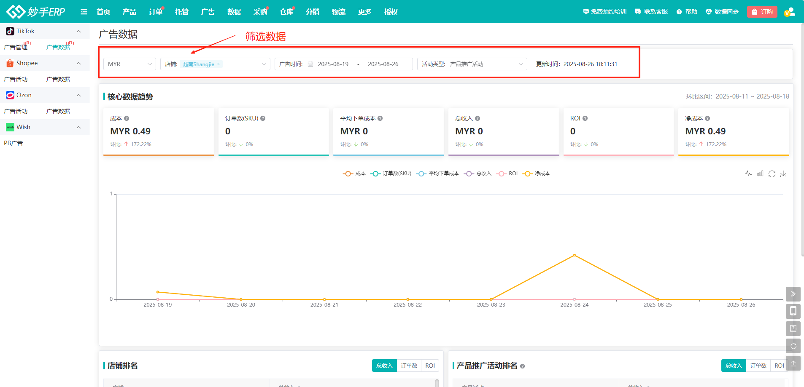The width and height of the screenshot is (804, 387).
Task: Toggle 净成本 series in chart legend
Action: click(x=536, y=173)
